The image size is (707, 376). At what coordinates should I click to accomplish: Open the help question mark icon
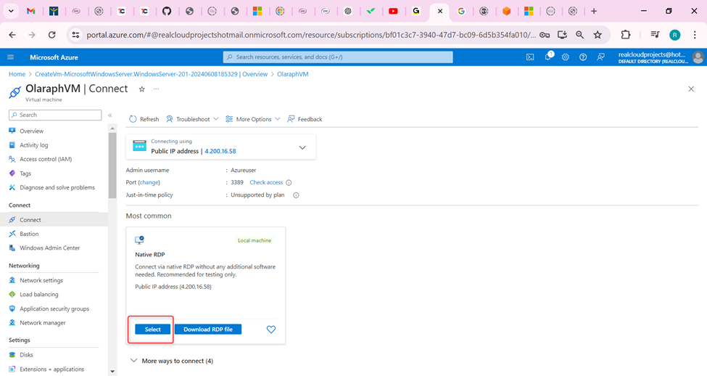583,57
